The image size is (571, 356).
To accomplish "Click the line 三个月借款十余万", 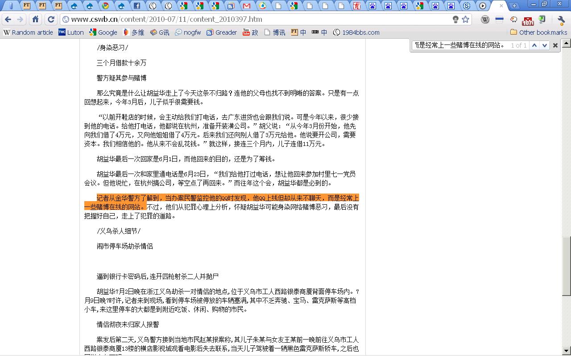I will [x=122, y=63].
